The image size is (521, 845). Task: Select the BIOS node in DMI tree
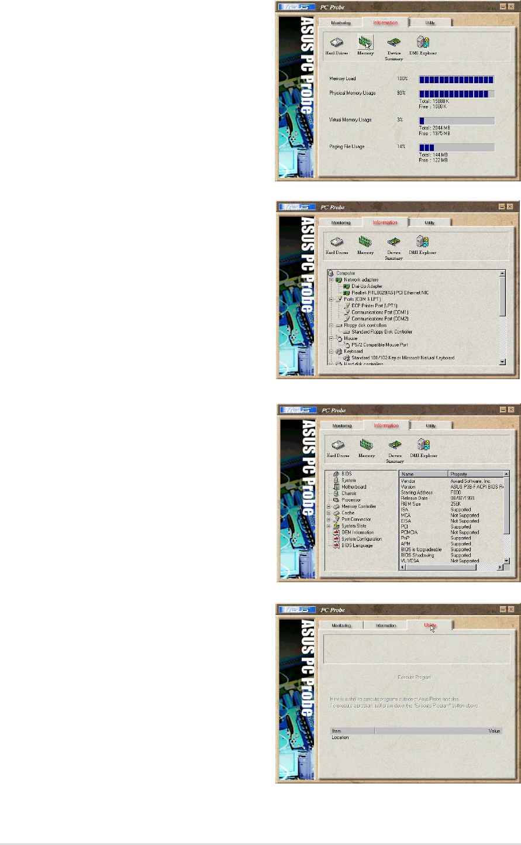tap(343, 474)
